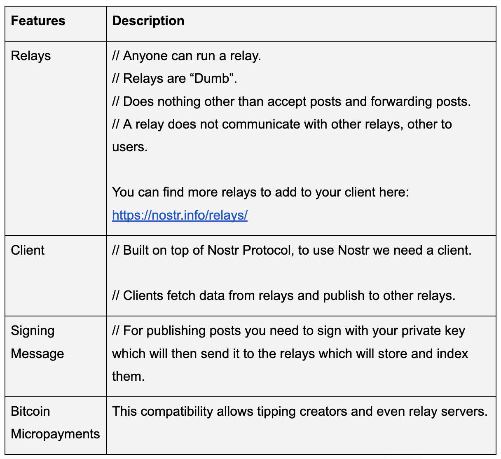501x459 pixels.
Task: Click the Features column header
Action: (38, 21)
